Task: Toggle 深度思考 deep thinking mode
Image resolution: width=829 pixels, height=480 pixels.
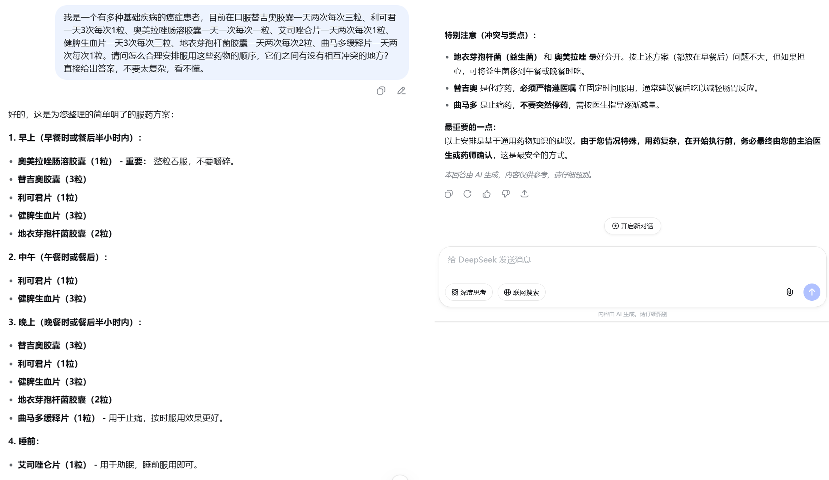Action: click(469, 292)
